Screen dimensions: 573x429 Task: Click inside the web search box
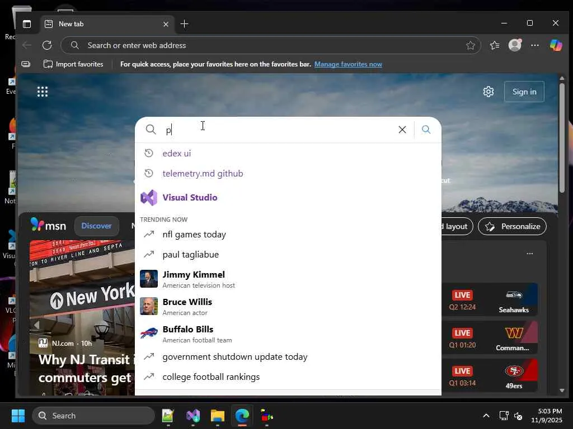pos(278,130)
